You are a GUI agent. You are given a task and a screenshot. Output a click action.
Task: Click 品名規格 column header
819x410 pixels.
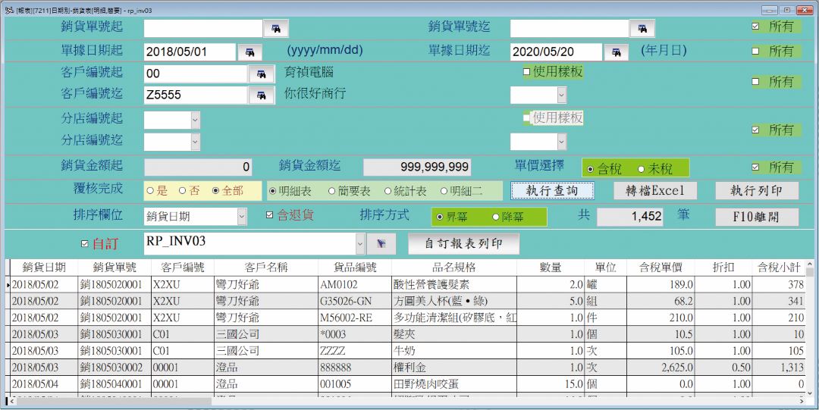point(454,268)
